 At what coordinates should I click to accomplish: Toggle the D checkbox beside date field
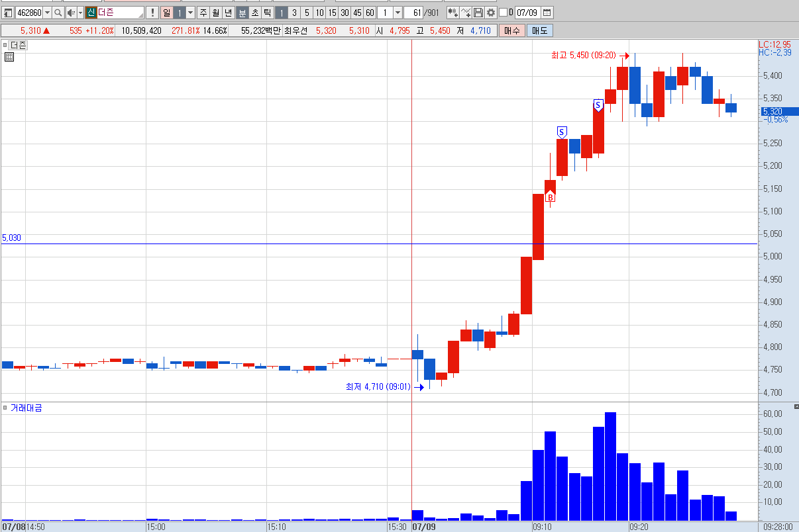pos(503,13)
